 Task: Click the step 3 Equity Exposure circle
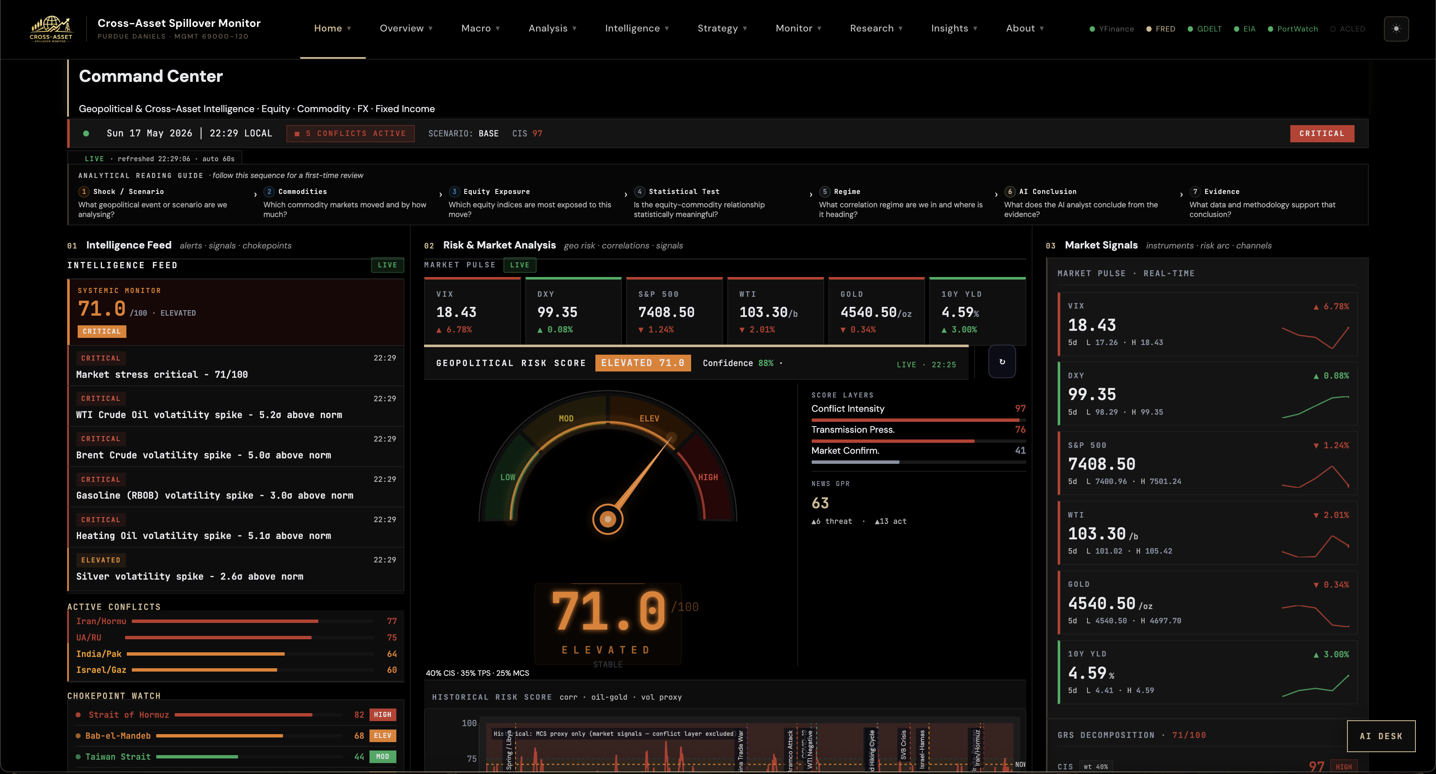pyautogui.click(x=454, y=192)
